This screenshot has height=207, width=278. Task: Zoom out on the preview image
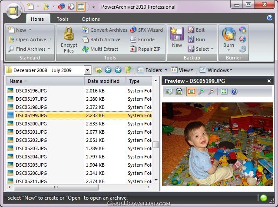[x=211, y=92]
